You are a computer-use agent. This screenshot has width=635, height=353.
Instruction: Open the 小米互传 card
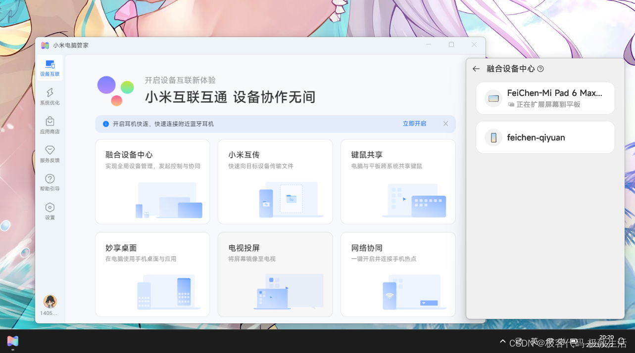275,181
